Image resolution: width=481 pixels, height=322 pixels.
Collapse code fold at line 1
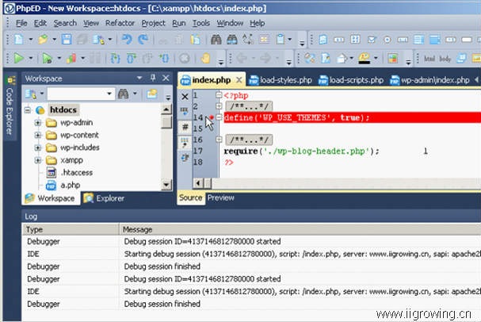(219, 95)
